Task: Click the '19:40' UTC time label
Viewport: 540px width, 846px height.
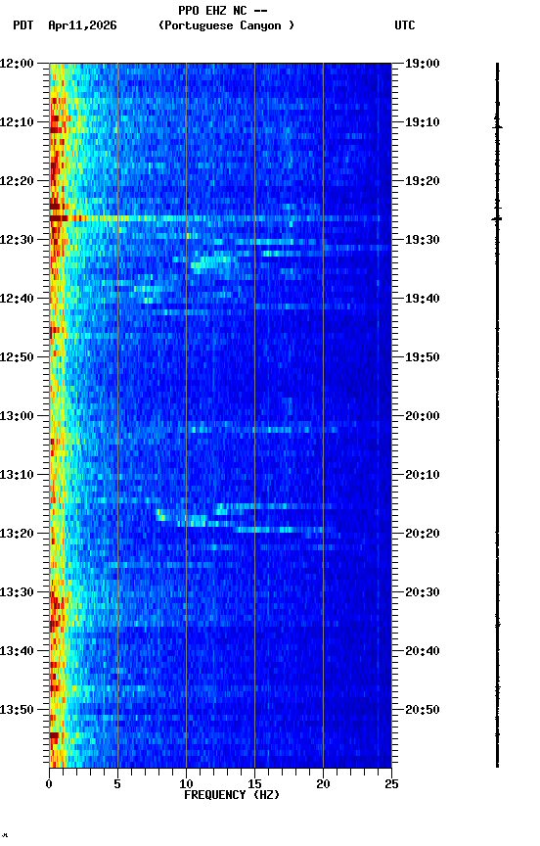Action: [x=423, y=299]
